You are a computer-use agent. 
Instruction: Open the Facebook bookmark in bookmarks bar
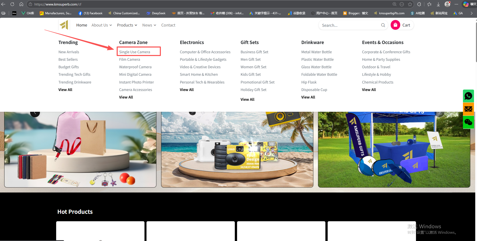point(90,13)
